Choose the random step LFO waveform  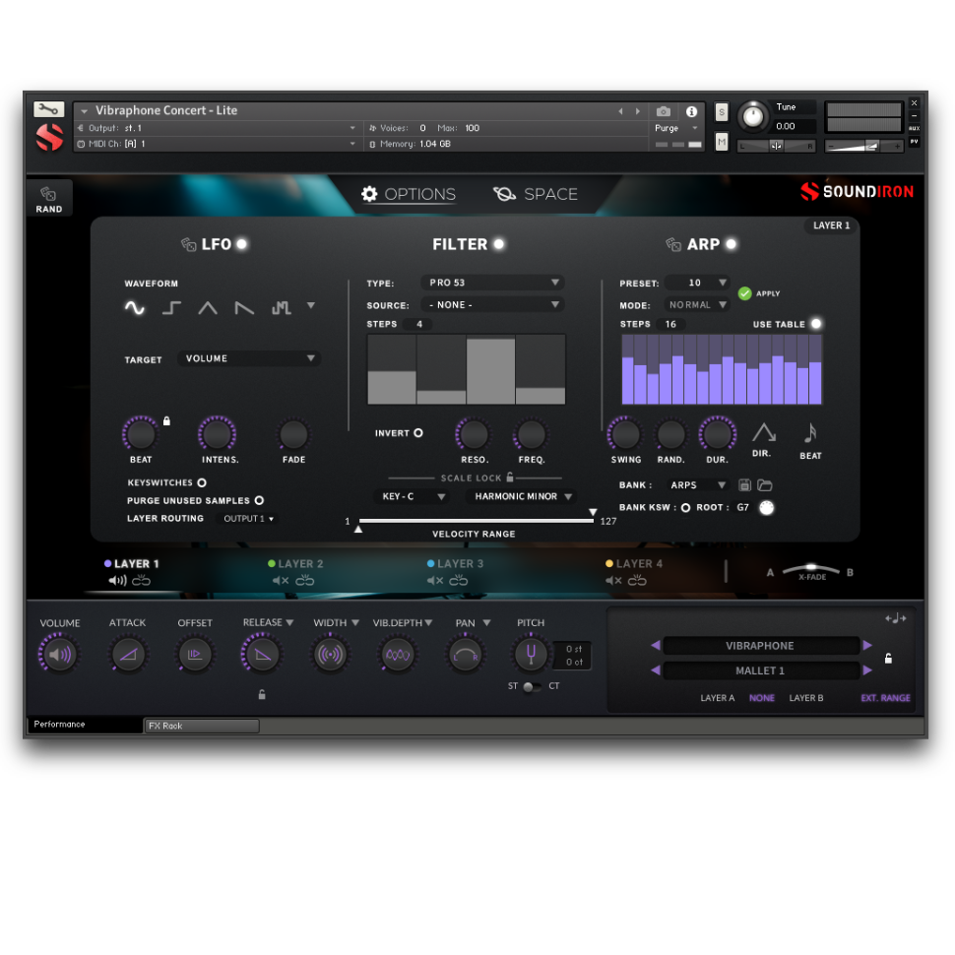tap(282, 307)
